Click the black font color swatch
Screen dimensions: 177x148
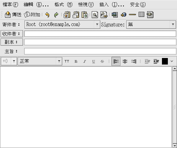point(165,61)
